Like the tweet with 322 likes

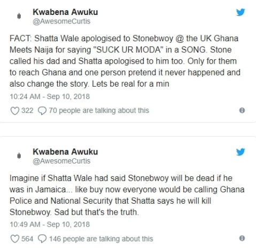(15, 111)
